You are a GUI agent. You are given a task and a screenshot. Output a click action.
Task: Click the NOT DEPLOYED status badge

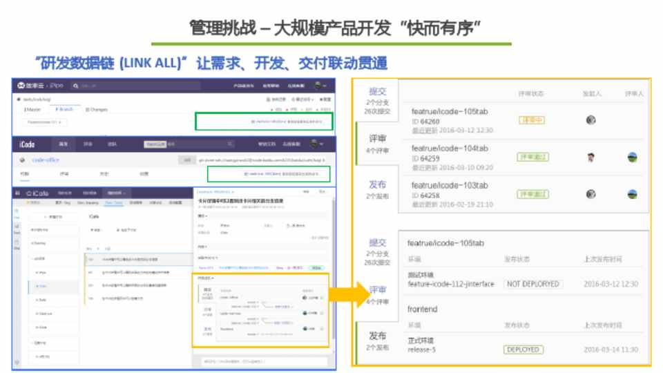click(x=532, y=284)
